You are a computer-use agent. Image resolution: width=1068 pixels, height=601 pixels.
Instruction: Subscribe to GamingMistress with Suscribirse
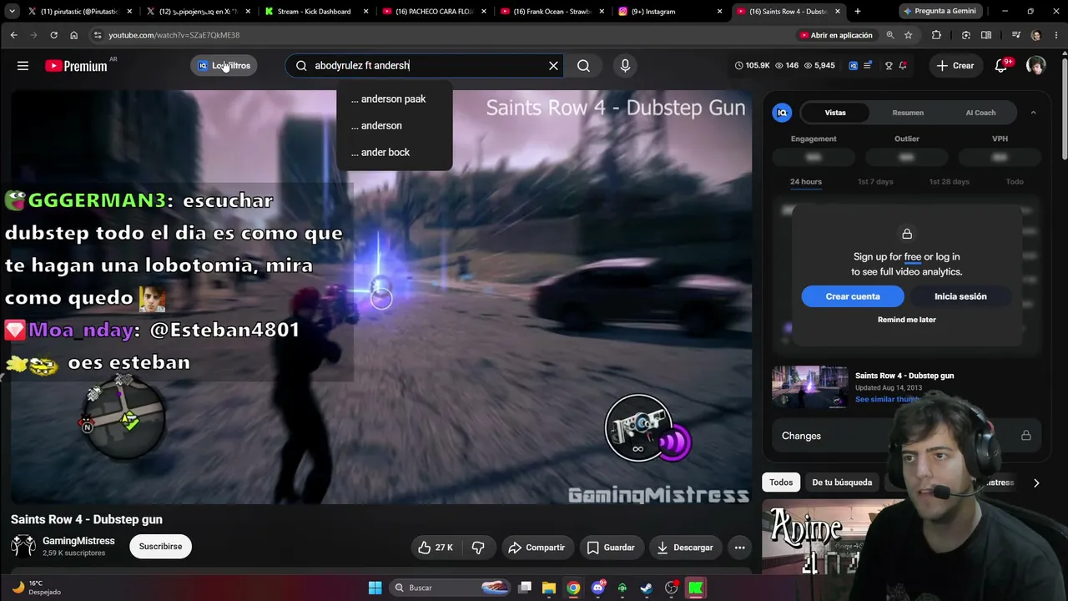tap(160, 547)
